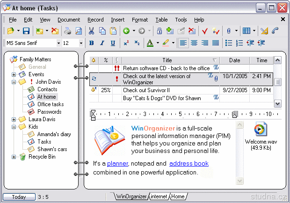Follow the address book hyperlink

coord(188,163)
